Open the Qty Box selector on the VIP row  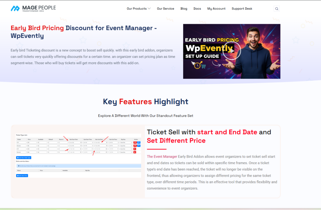click(126, 142)
